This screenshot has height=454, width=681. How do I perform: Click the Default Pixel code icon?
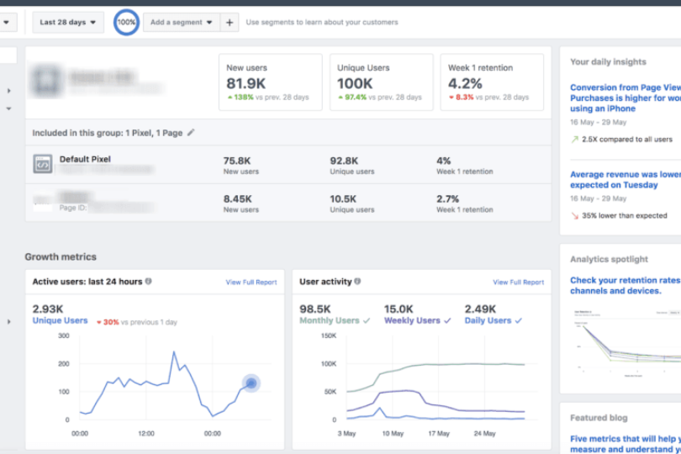point(42,164)
